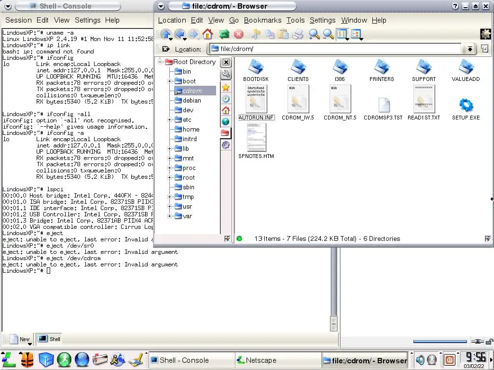
Task: Click inside the Location address field
Action: [x=336, y=49]
